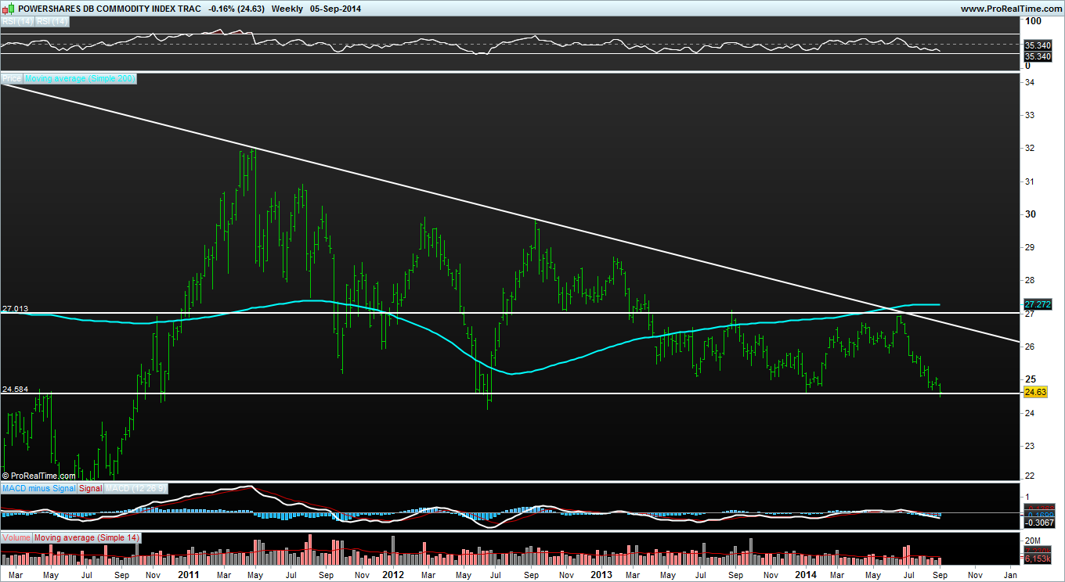This screenshot has height=582, width=1065.
Task: Click the Jan label at time axis end
Action: (1010, 574)
